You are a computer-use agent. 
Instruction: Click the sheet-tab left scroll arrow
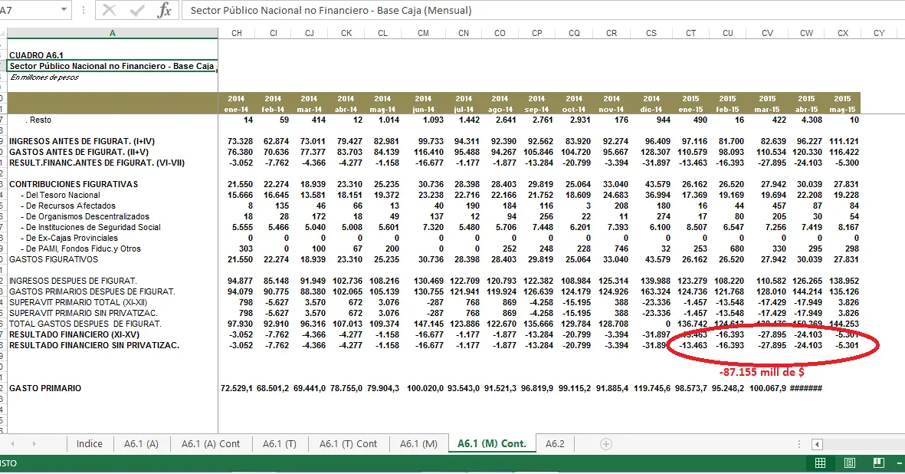click(12, 443)
